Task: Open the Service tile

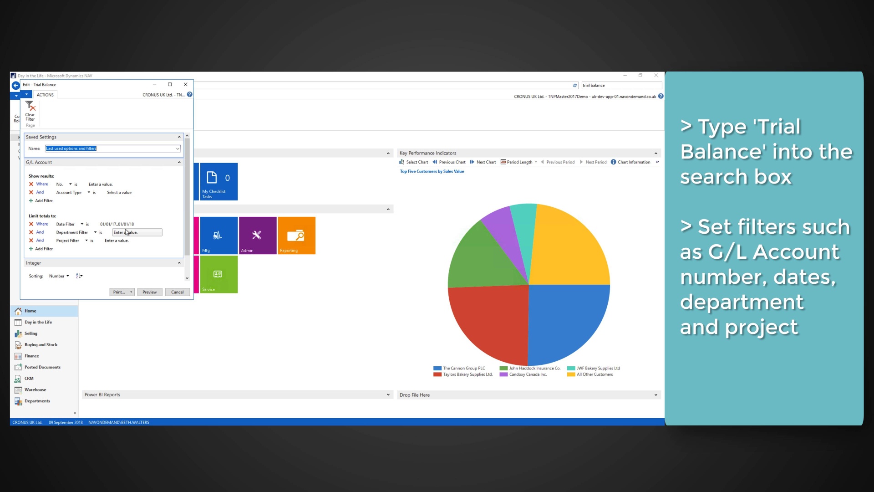Action: click(x=218, y=274)
